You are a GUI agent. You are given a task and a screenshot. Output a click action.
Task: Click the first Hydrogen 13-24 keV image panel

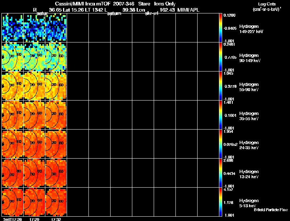coord(12,173)
